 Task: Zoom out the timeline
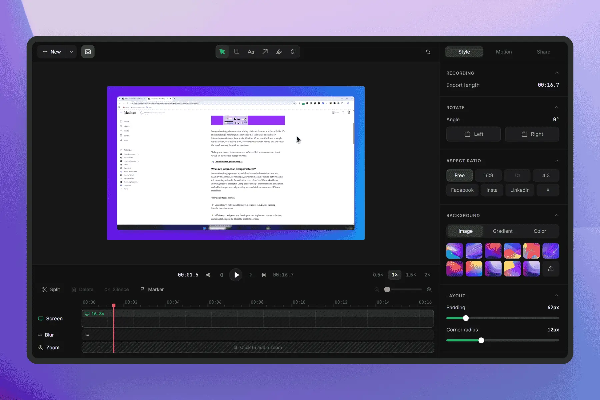[x=377, y=289]
